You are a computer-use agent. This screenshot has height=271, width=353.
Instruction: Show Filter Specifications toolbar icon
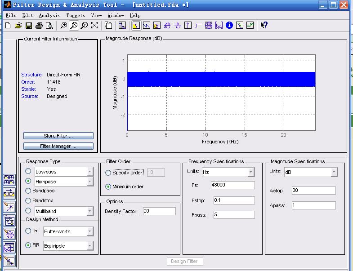122,26
